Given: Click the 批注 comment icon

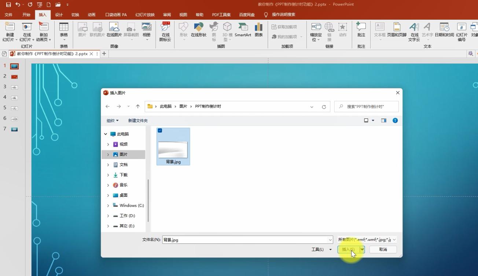Looking at the screenshot, I should click(361, 29).
